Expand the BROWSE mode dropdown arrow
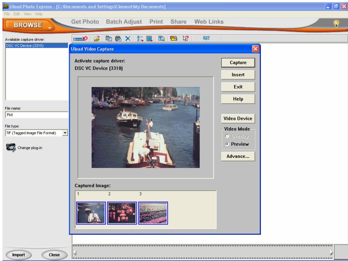The width and height of the screenshot is (348, 261). point(50,28)
